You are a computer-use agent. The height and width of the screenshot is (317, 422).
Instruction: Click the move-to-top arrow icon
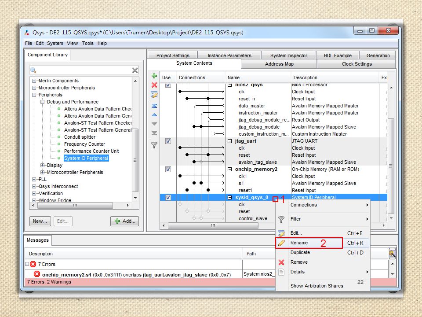point(154,106)
